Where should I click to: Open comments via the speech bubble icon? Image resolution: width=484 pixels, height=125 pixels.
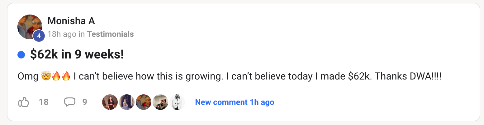[x=70, y=102]
